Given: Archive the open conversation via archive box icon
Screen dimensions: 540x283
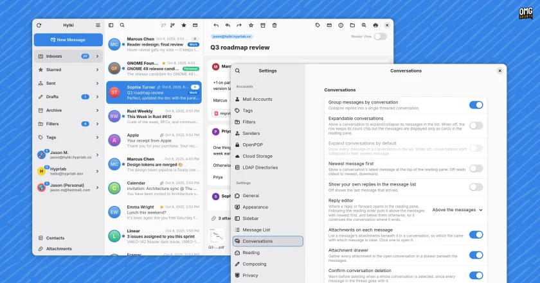Looking at the screenshot, I should [263, 25].
